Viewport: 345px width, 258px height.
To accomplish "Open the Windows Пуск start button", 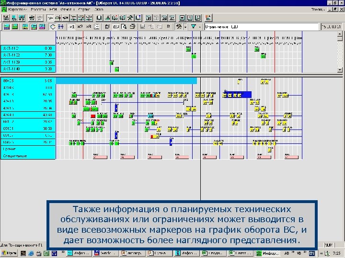I will (x=9, y=253).
